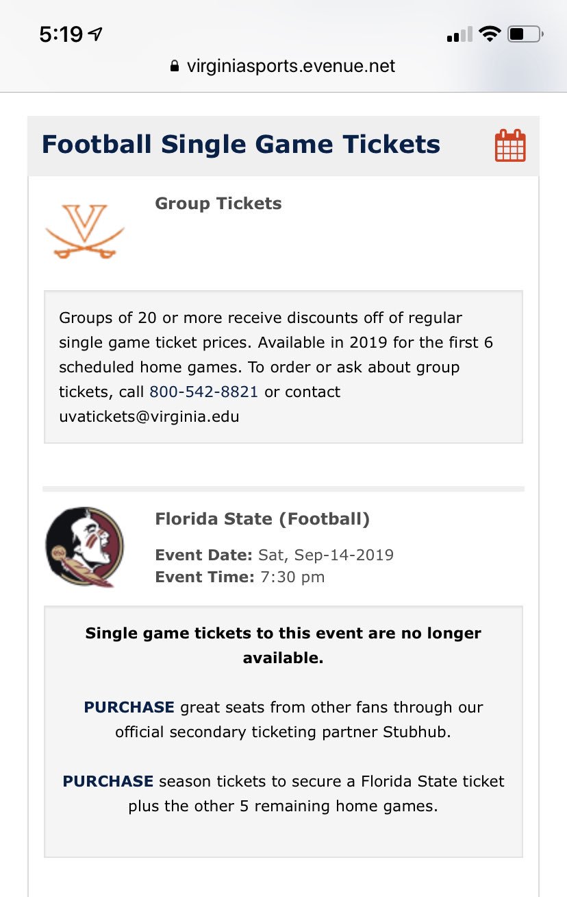Screen dimensions: 567x897
Task: Tap the tickets no longer available notice
Action: [283, 645]
